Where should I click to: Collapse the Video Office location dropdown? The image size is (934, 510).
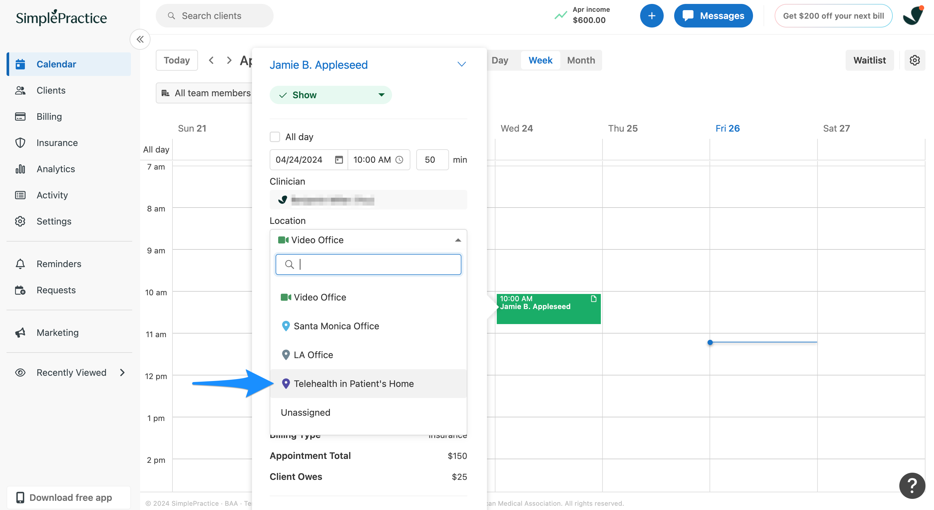(458, 240)
